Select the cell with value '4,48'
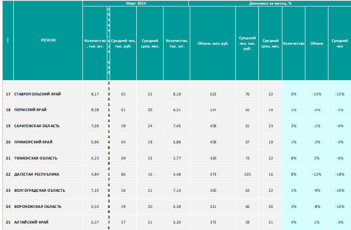Image resolution: width=351 pixels, height=230 pixels. click(177, 174)
